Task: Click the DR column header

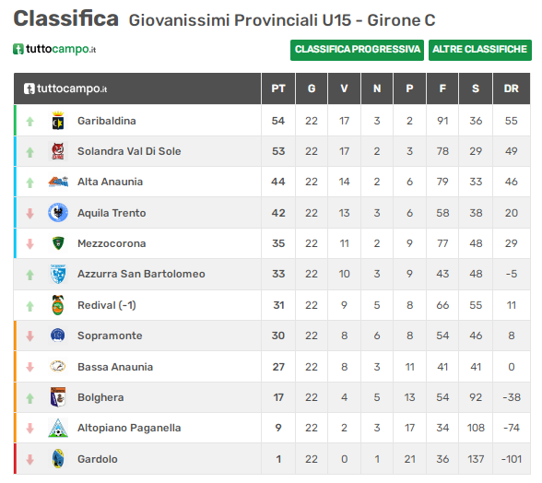Action: coord(512,88)
